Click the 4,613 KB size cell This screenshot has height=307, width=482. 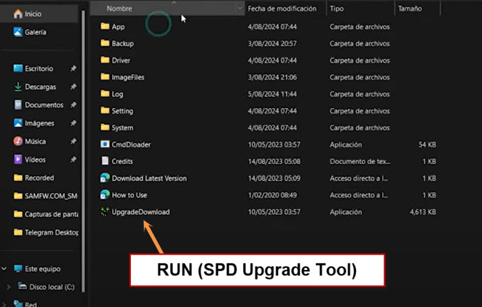[423, 212]
